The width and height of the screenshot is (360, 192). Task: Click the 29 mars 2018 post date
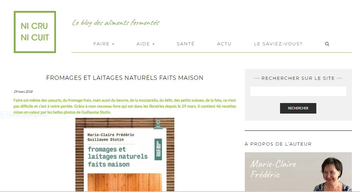23,92
